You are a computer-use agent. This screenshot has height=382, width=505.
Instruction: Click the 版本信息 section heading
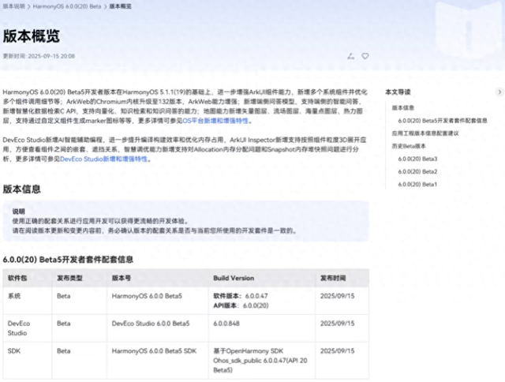click(21, 189)
